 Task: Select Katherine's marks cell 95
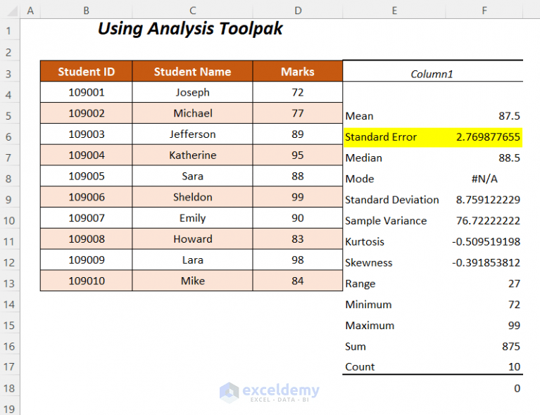tap(298, 155)
